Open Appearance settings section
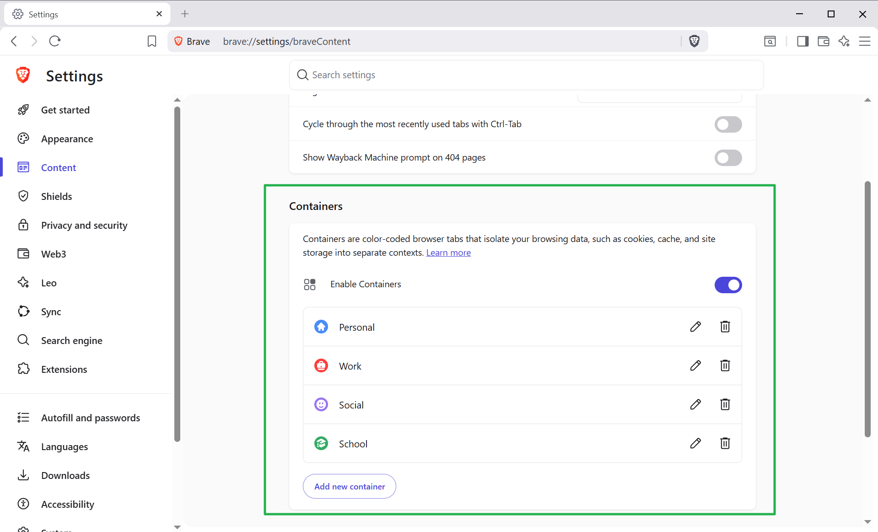This screenshot has width=878, height=532. [67, 139]
